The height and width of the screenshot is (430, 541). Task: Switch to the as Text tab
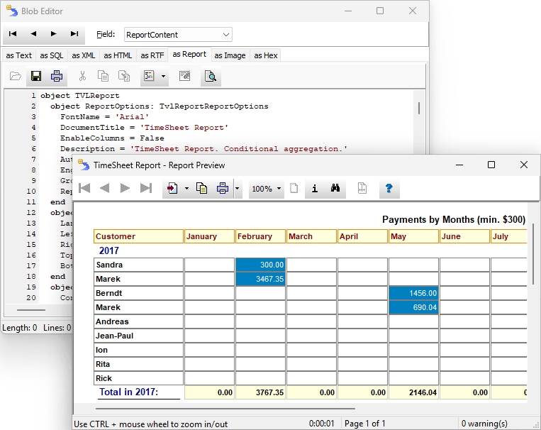(18, 55)
